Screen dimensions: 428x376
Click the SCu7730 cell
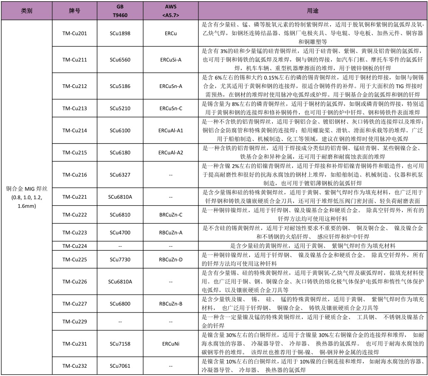(x=120, y=259)
